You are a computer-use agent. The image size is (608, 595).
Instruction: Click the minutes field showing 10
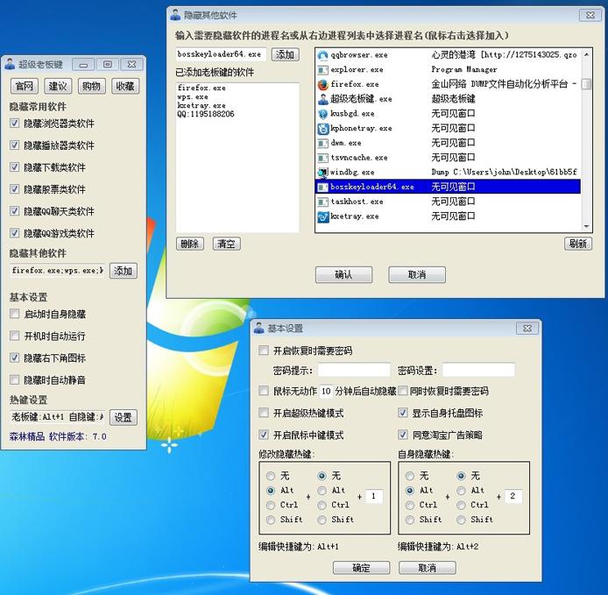point(326,391)
